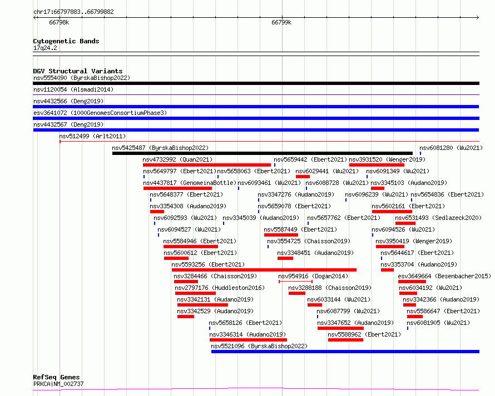This screenshot has height=396, width=495.
Task: Open nsv5644617 (Ebert2021) label
Action: click(417, 253)
